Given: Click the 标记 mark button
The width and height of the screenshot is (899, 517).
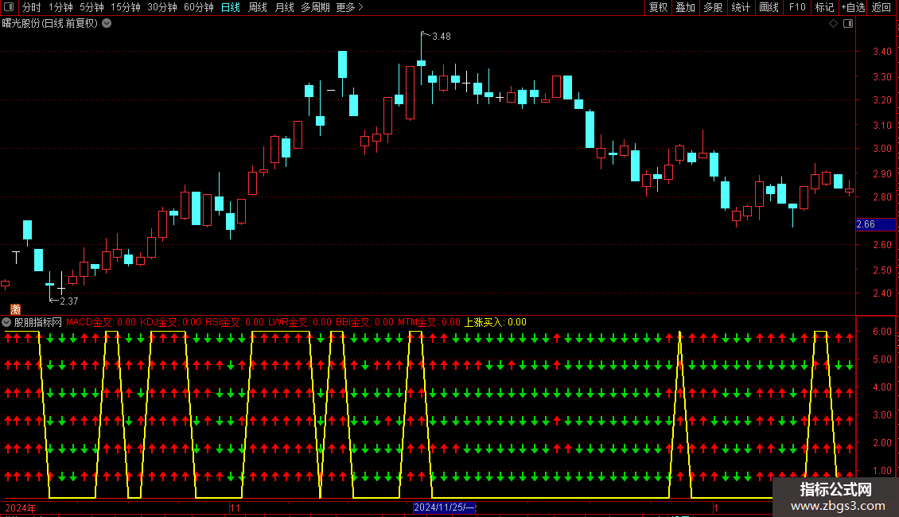Looking at the screenshot, I should click(x=824, y=7).
